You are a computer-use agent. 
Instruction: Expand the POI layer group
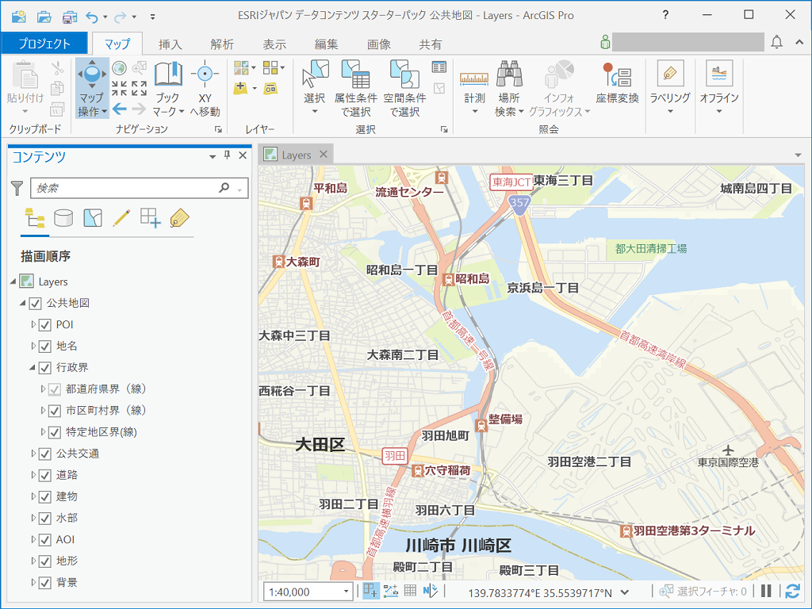33,324
